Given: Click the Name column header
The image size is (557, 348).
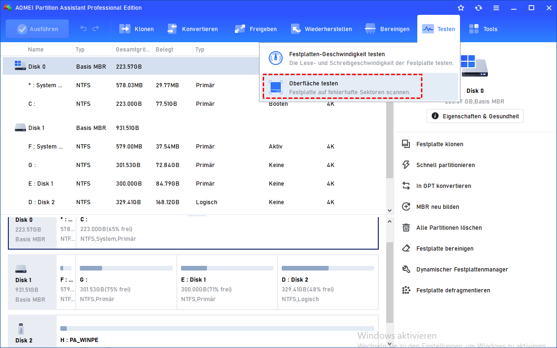Looking at the screenshot, I should pos(36,50).
